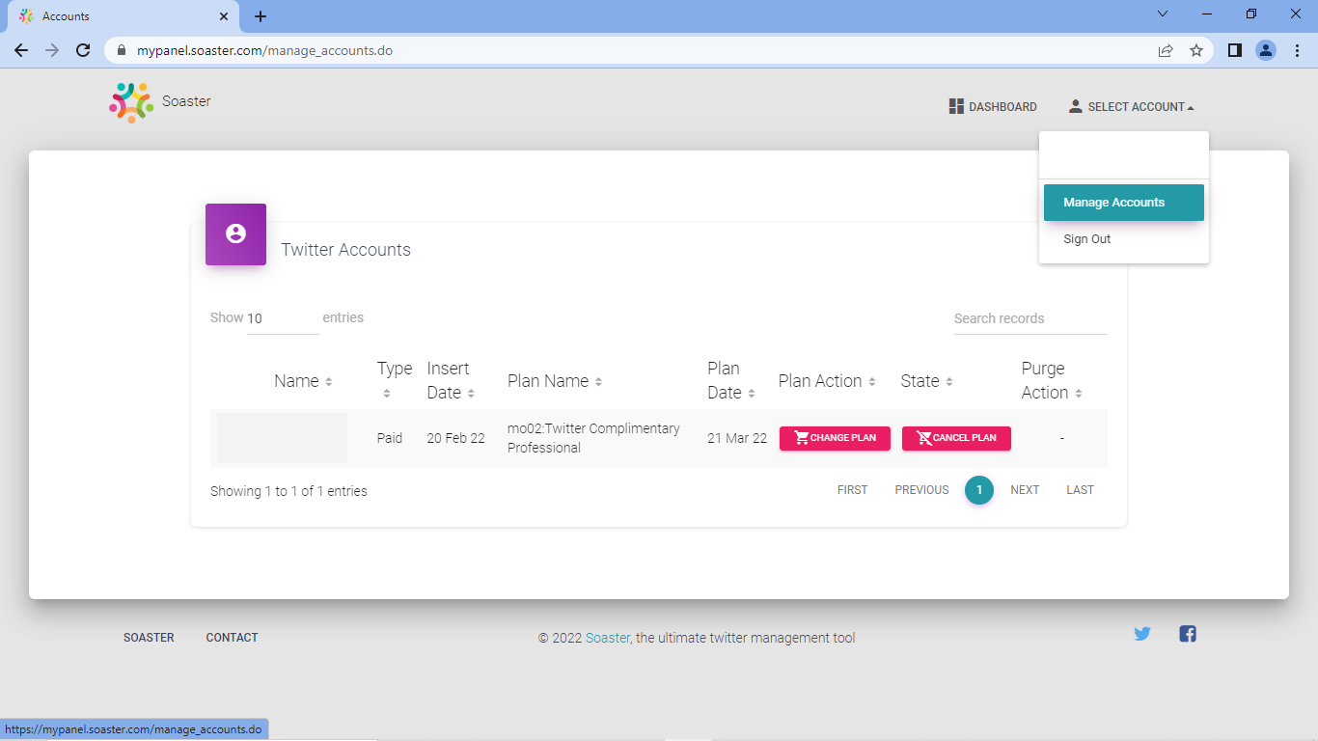This screenshot has width=1318, height=741.
Task: Bookmark this page with the star icon
Action: click(1196, 50)
